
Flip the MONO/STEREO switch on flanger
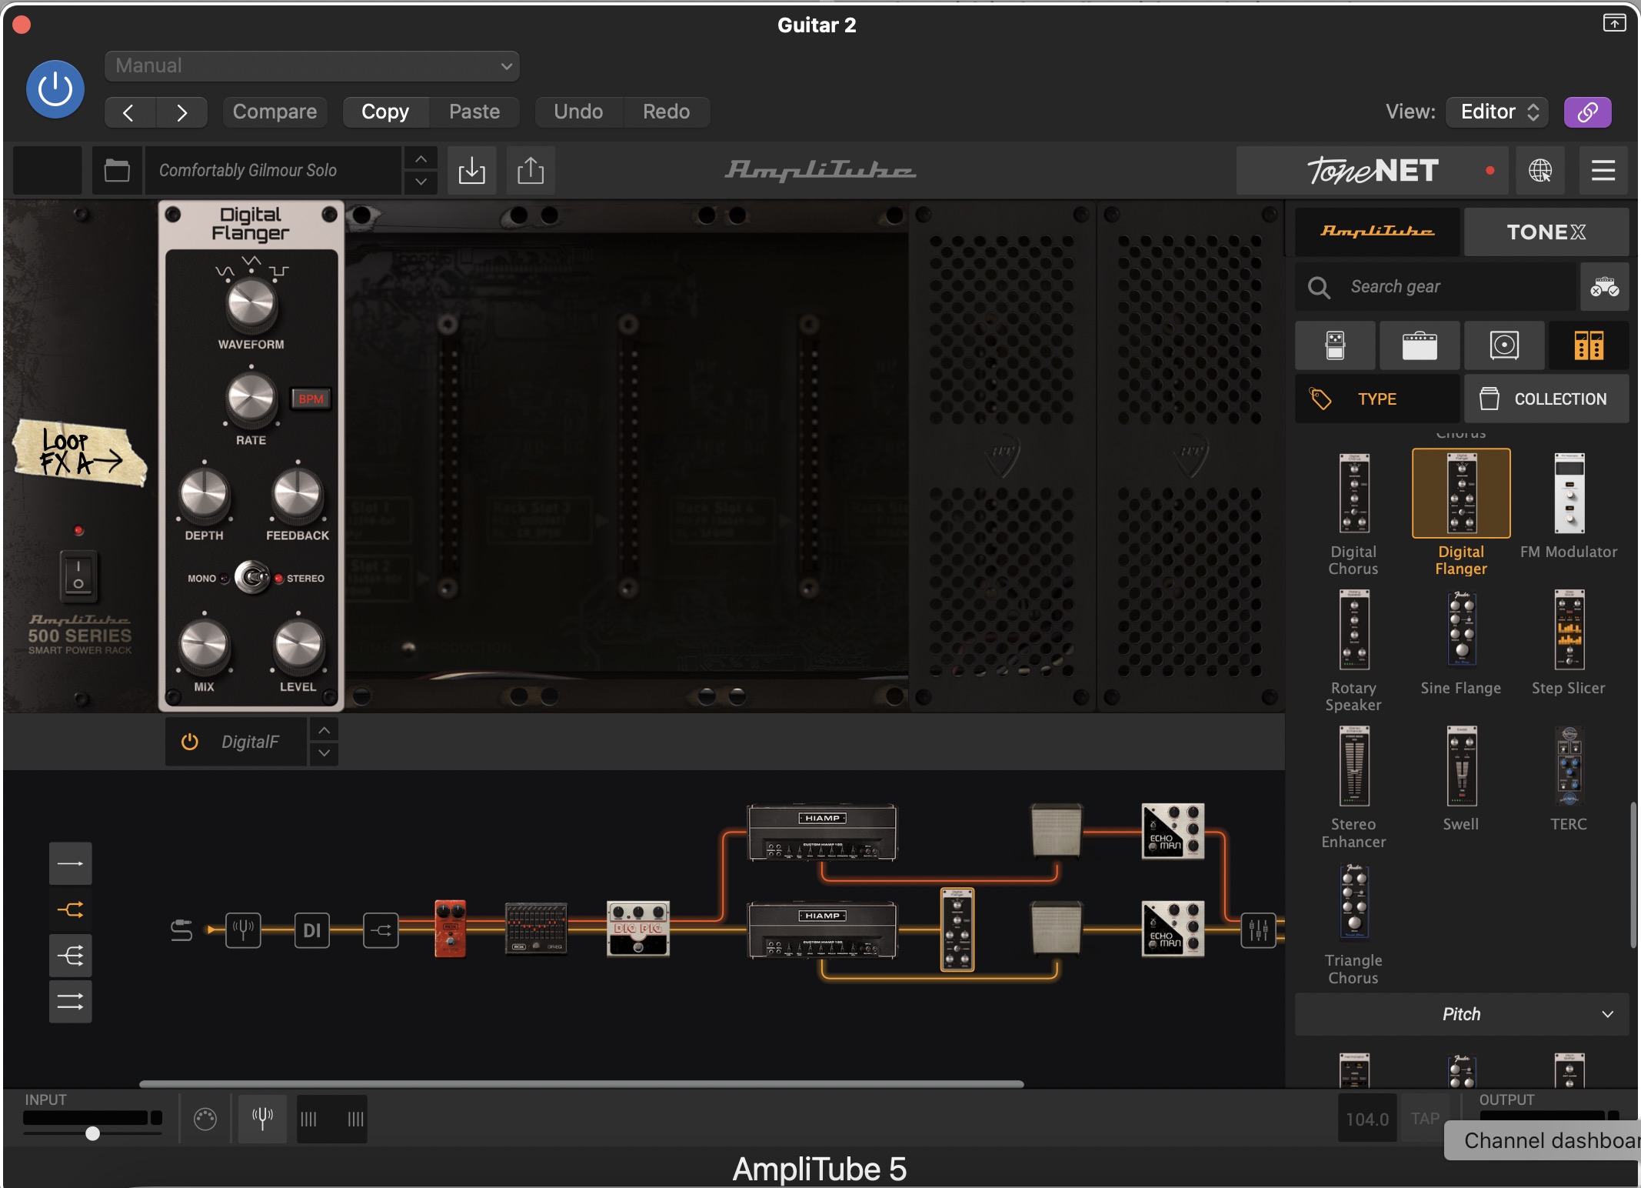point(251,577)
